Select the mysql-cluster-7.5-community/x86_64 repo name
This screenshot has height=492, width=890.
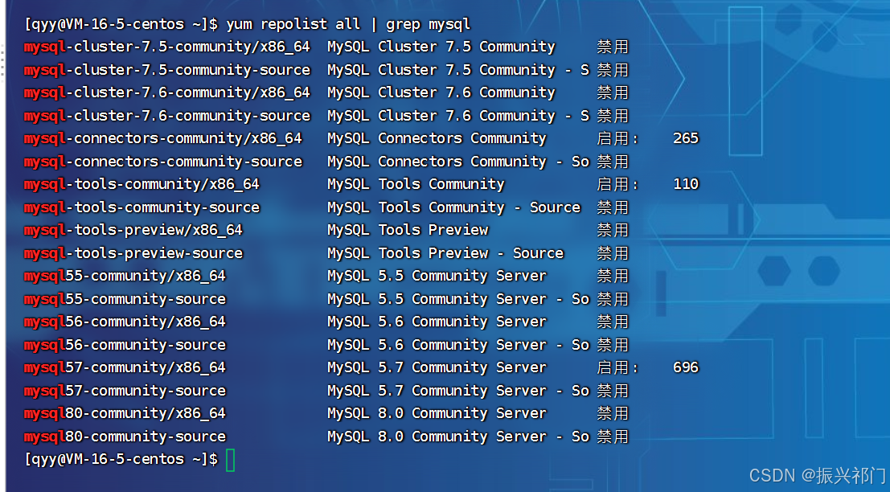click(167, 47)
